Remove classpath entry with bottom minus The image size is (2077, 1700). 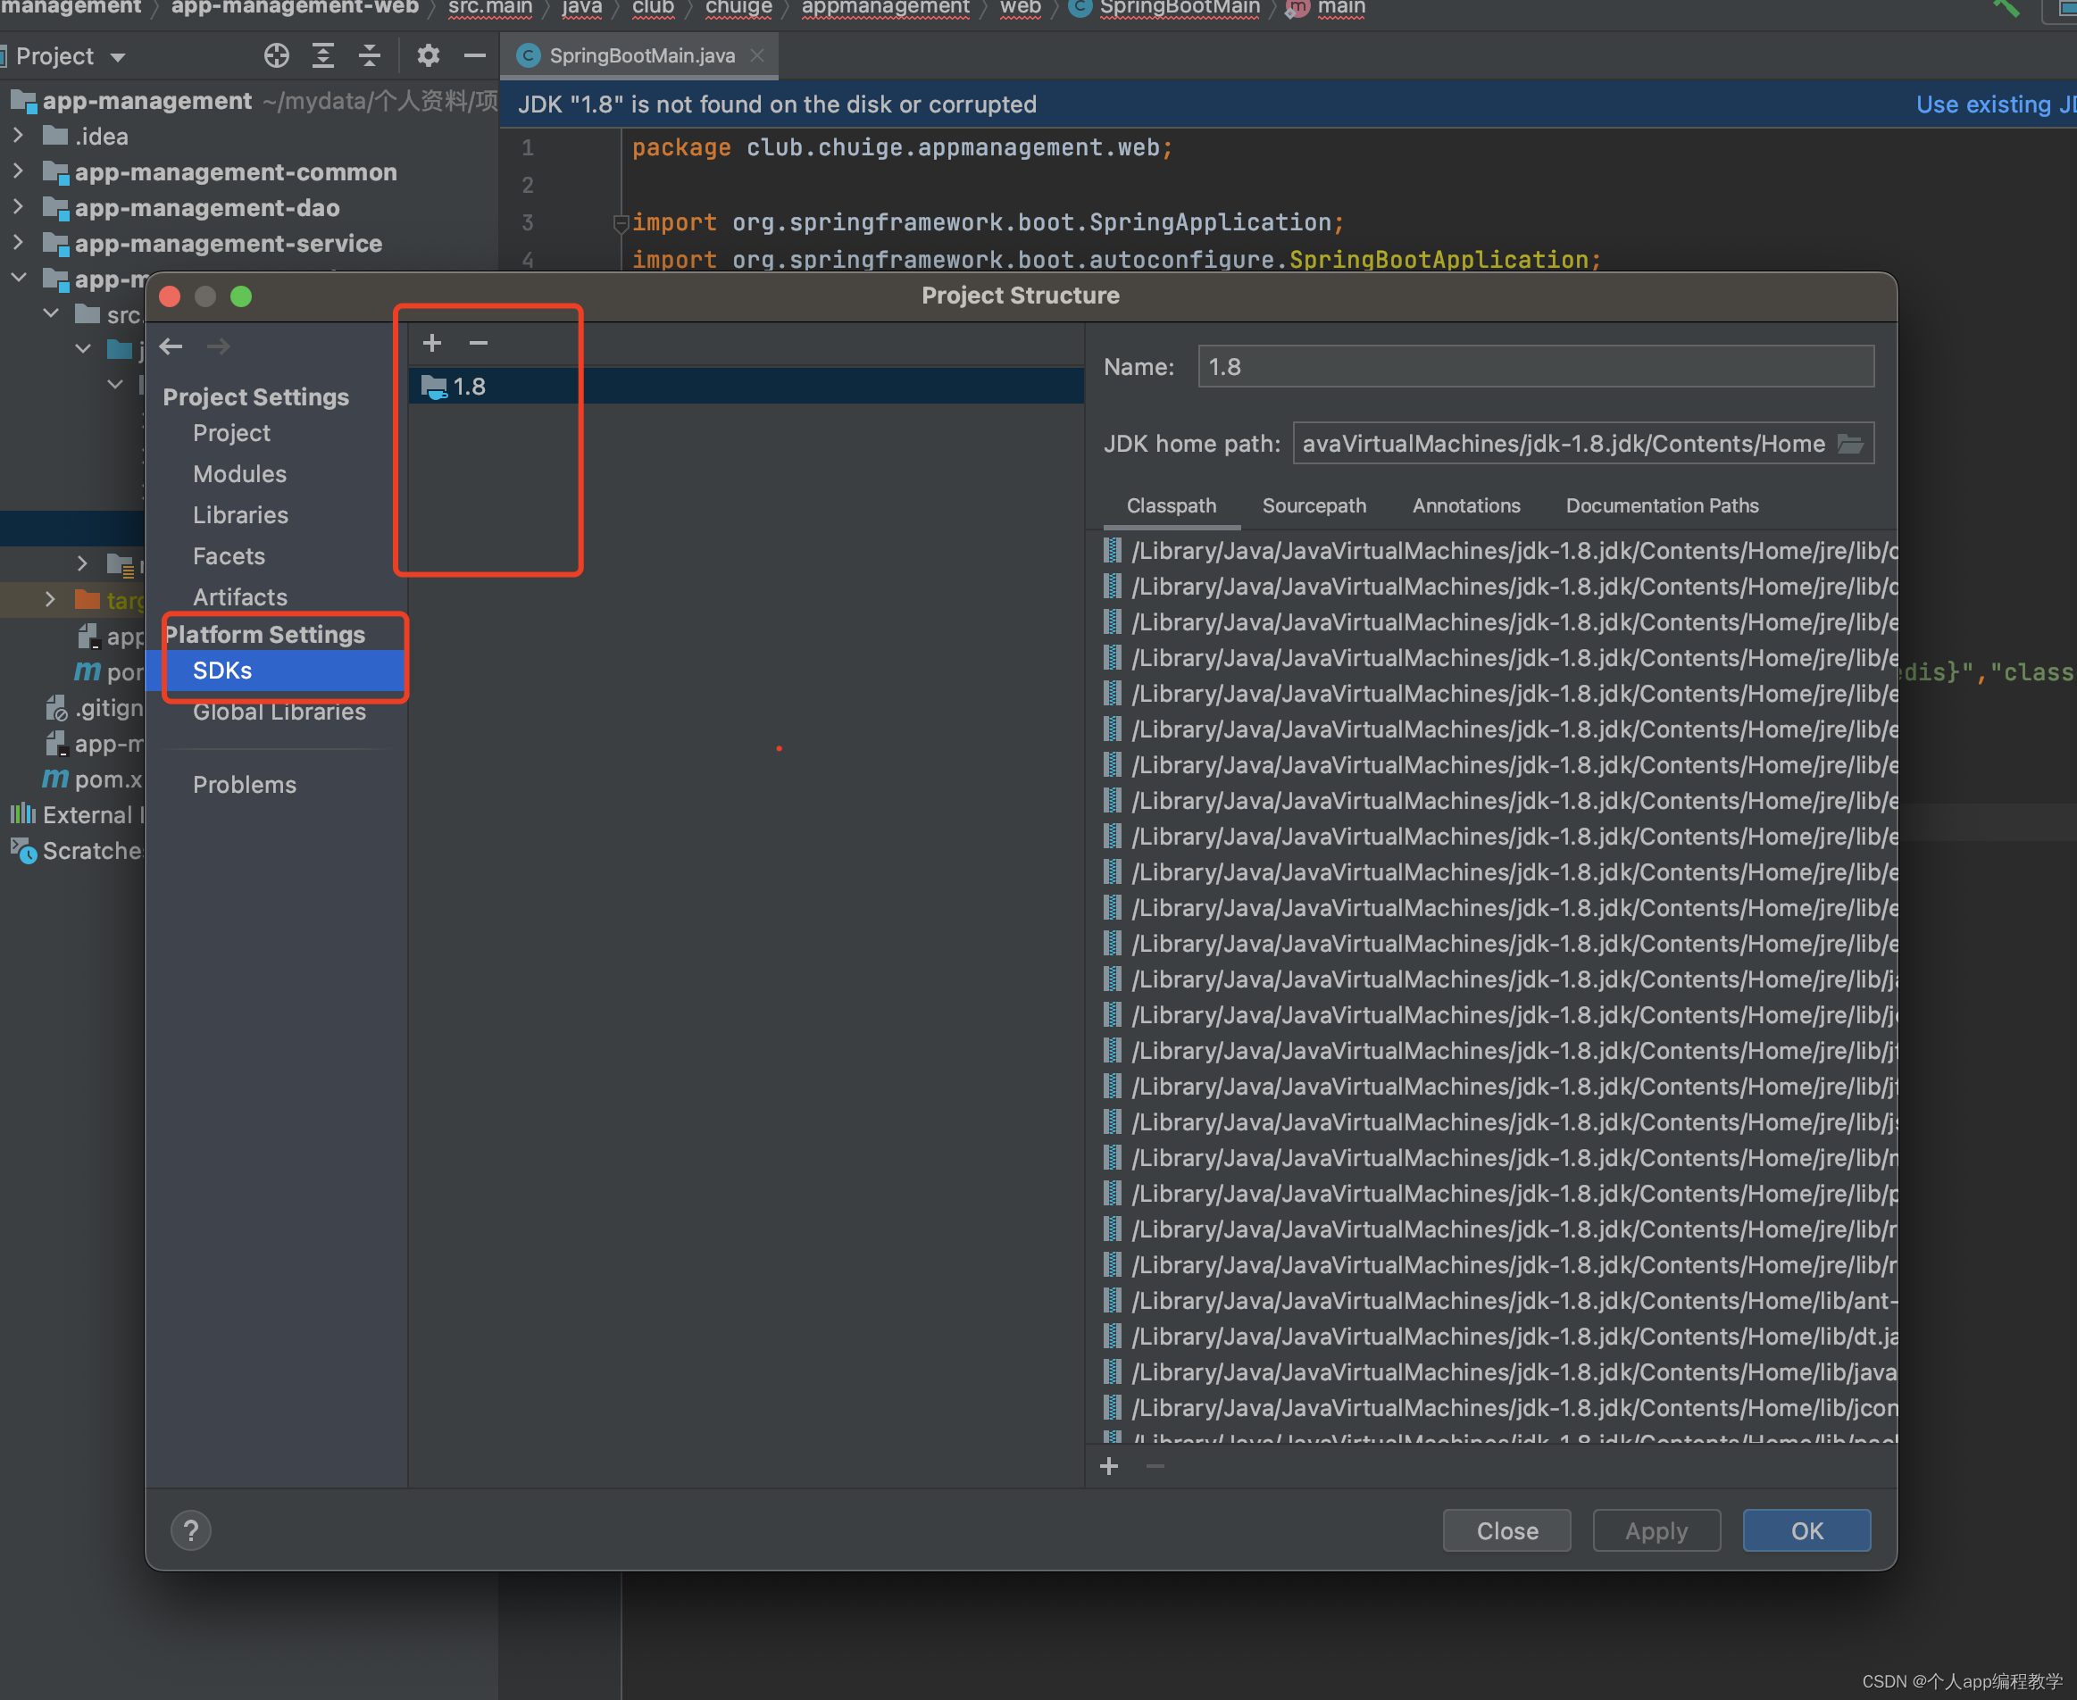[x=1155, y=1466]
